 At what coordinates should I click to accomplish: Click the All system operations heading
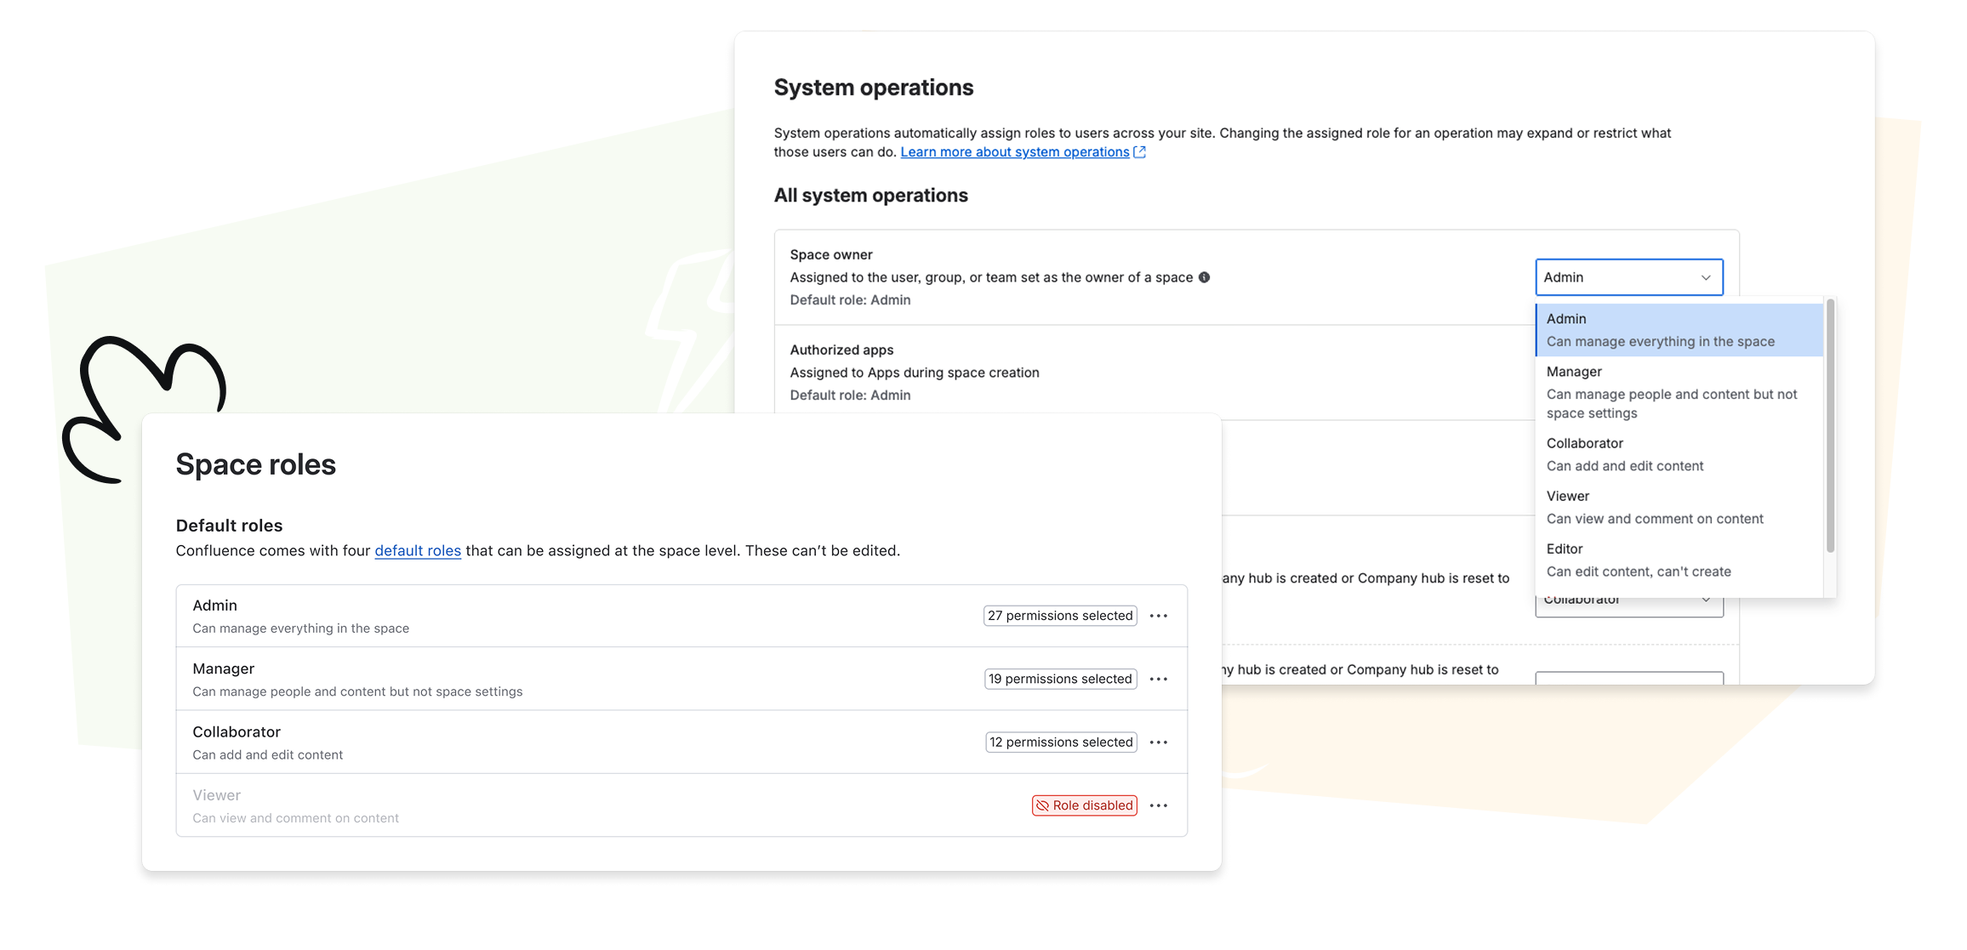(871, 196)
